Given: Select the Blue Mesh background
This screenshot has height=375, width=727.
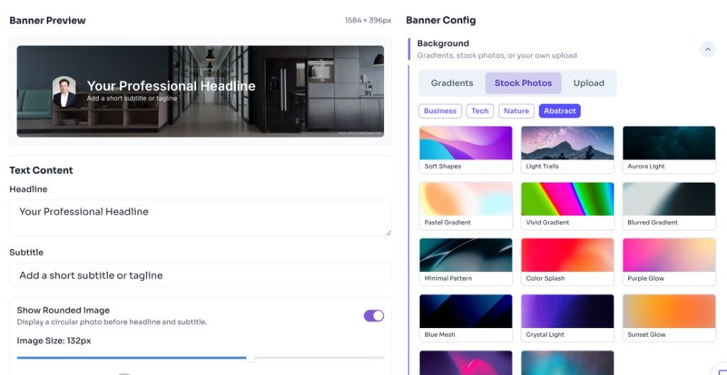Looking at the screenshot, I should [466, 318].
